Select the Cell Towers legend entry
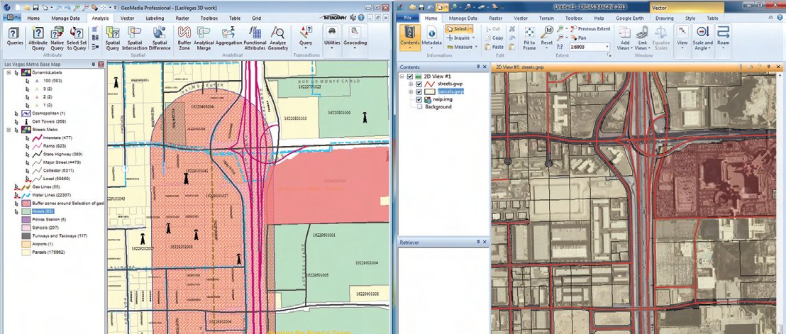786x334 pixels. [49, 121]
